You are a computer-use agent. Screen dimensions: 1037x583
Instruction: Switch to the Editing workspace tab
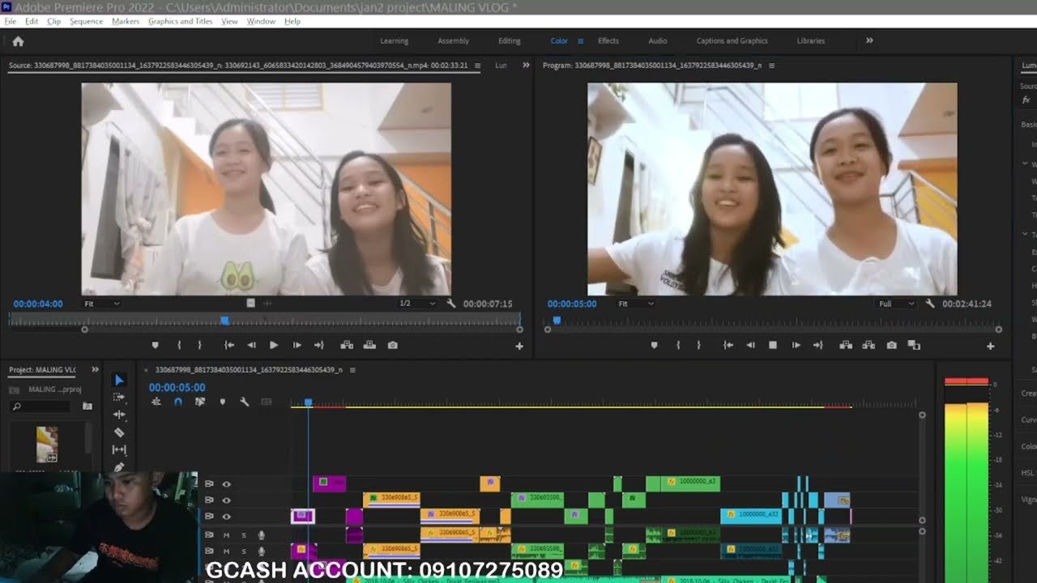point(510,40)
